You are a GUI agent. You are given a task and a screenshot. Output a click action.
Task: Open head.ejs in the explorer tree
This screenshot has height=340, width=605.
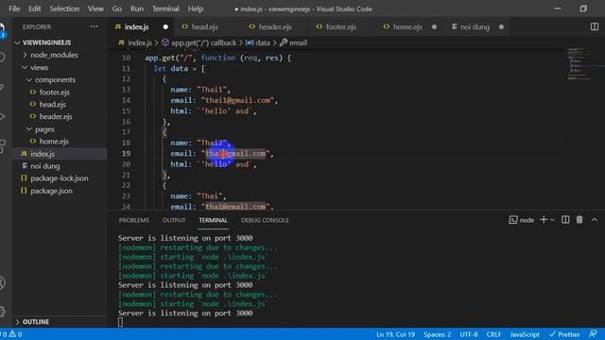53,105
